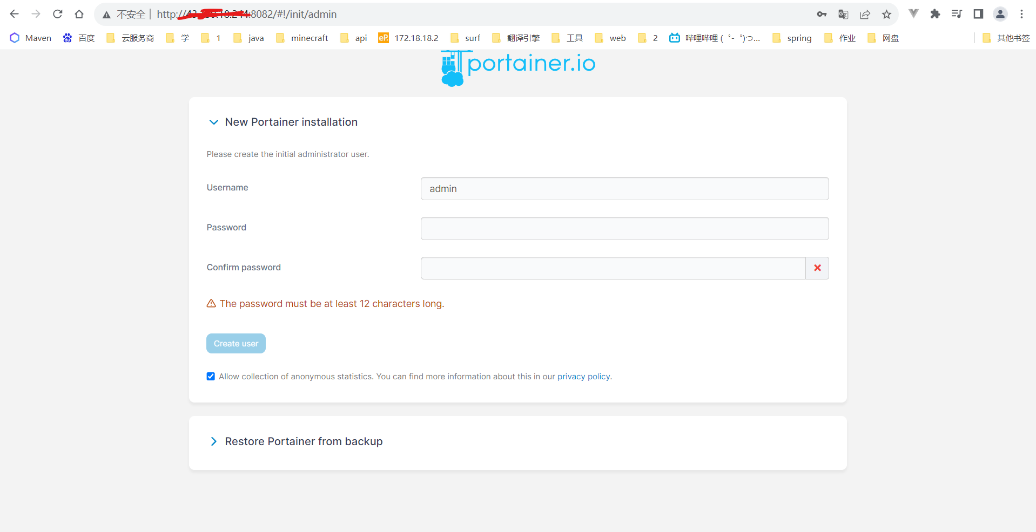Screen dimensions: 1036x532
Task: Open the bookmark folder named 2
Action: 648,38
